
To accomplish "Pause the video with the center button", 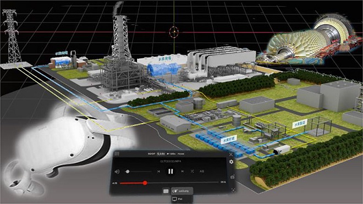I will tap(170, 172).
